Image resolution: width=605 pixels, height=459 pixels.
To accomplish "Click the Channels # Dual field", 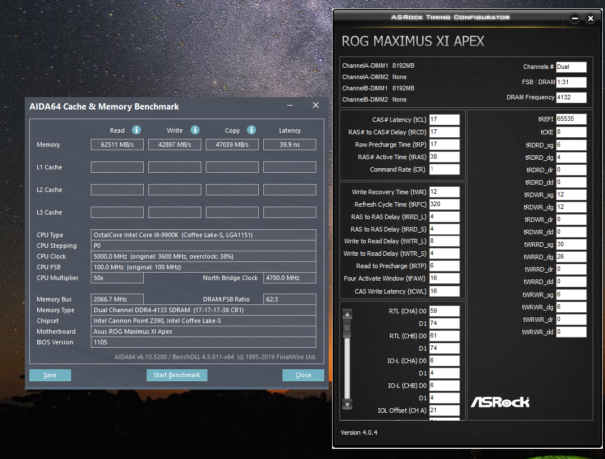I will 571,67.
